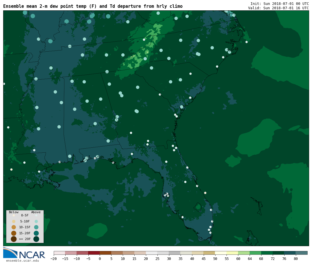Pick the gray colorbar segment between 30 and 35
Screen dimensions: 312x264
pyautogui.click(x=175, y=253)
